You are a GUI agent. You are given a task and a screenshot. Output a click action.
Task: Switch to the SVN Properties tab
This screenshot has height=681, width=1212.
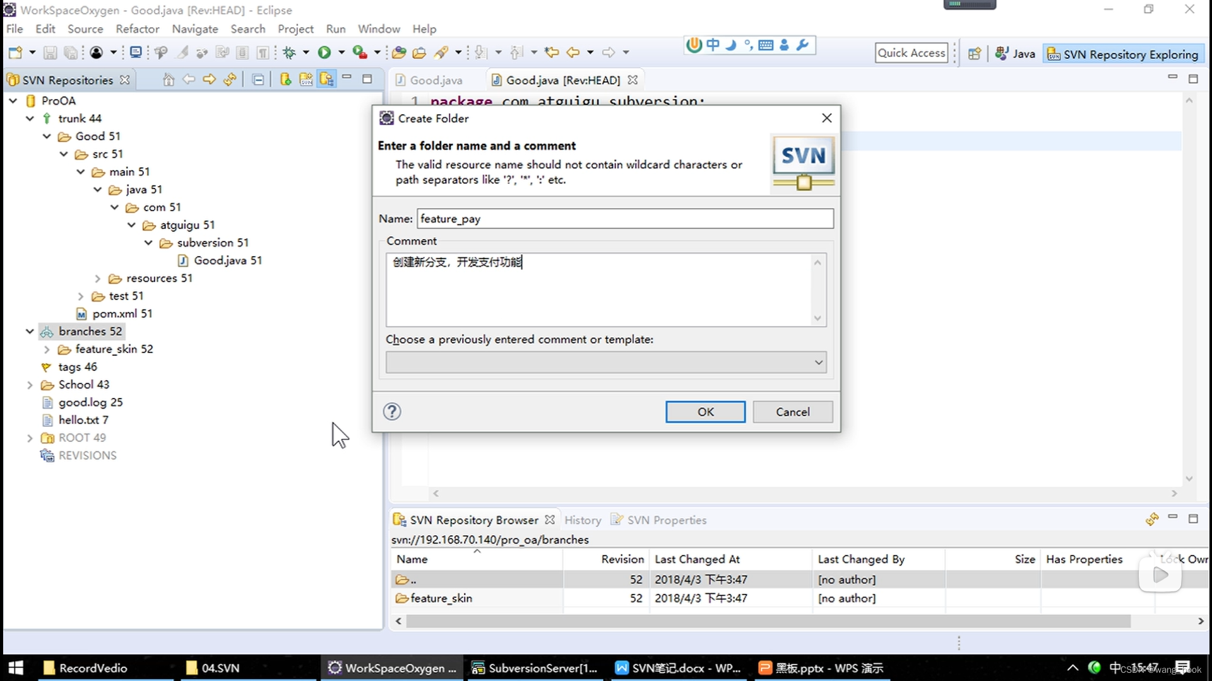(x=658, y=520)
